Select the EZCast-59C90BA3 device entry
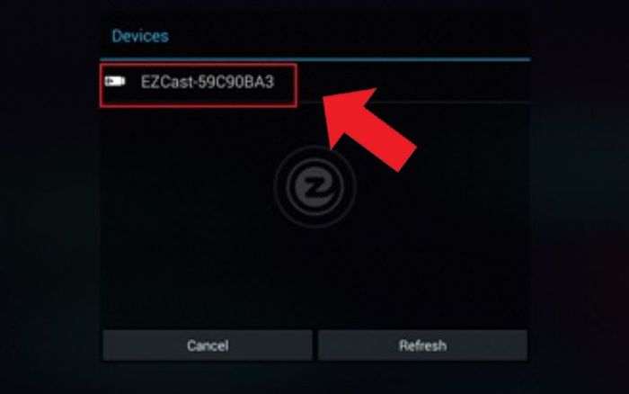The height and width of the screenshot is (394, 629). 314,82
